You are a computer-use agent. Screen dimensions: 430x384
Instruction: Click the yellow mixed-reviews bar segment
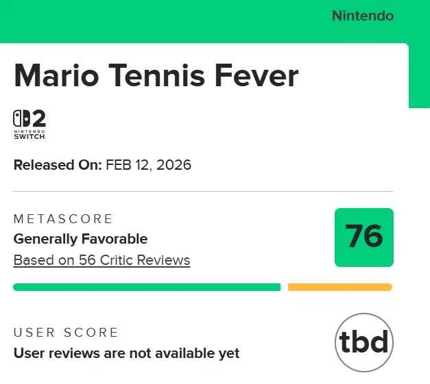pos(339,287)
